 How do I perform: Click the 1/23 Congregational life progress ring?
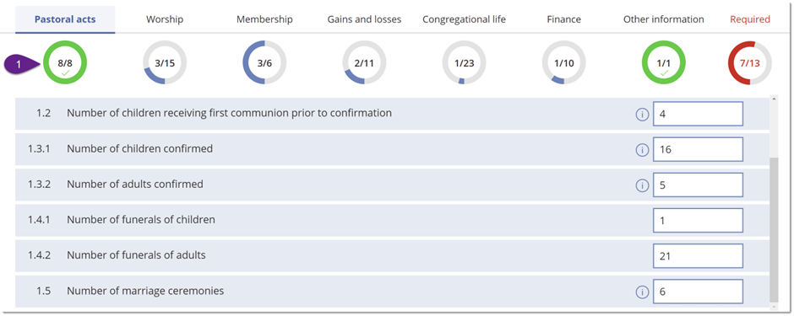464,62
